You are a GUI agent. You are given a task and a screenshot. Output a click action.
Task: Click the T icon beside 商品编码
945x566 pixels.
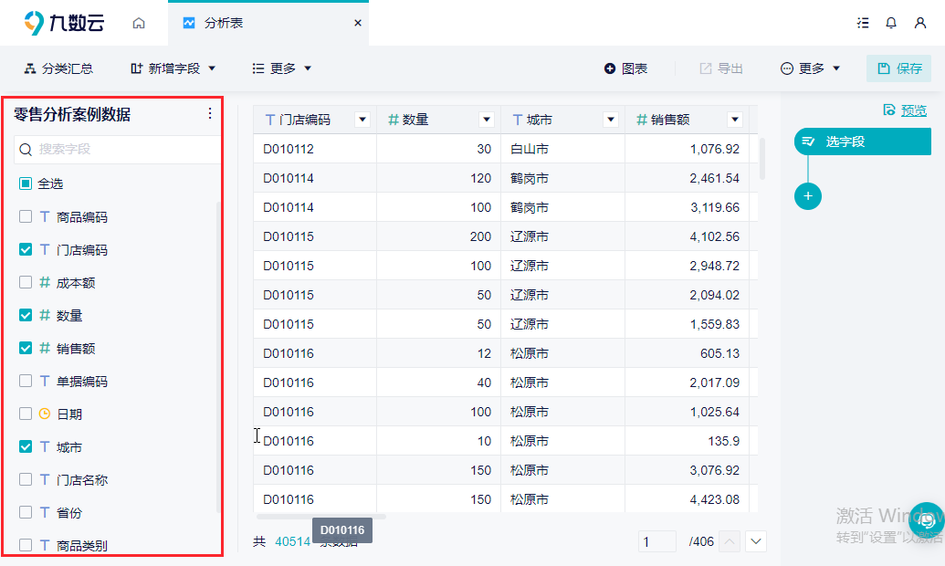click(x=45, y=216)
